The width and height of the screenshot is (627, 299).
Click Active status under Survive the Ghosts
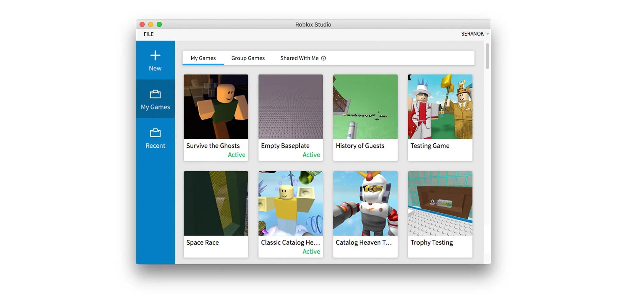pos(236,155)
